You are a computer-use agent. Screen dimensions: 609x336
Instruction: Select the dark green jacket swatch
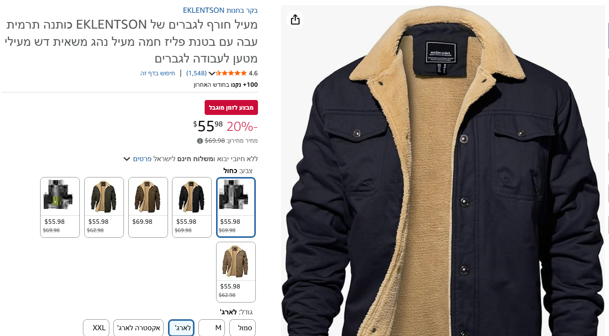[104, 207]
